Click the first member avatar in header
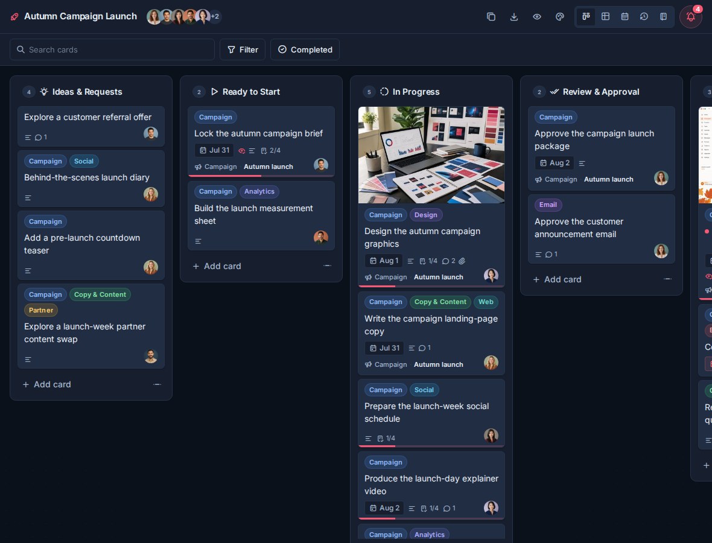Viewport: 712px width, 543px height. [x=154, y=16]
